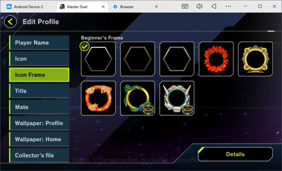Open Wallpaper: Profile settings
The image size is (282, 171).
(x=39, y=123)
